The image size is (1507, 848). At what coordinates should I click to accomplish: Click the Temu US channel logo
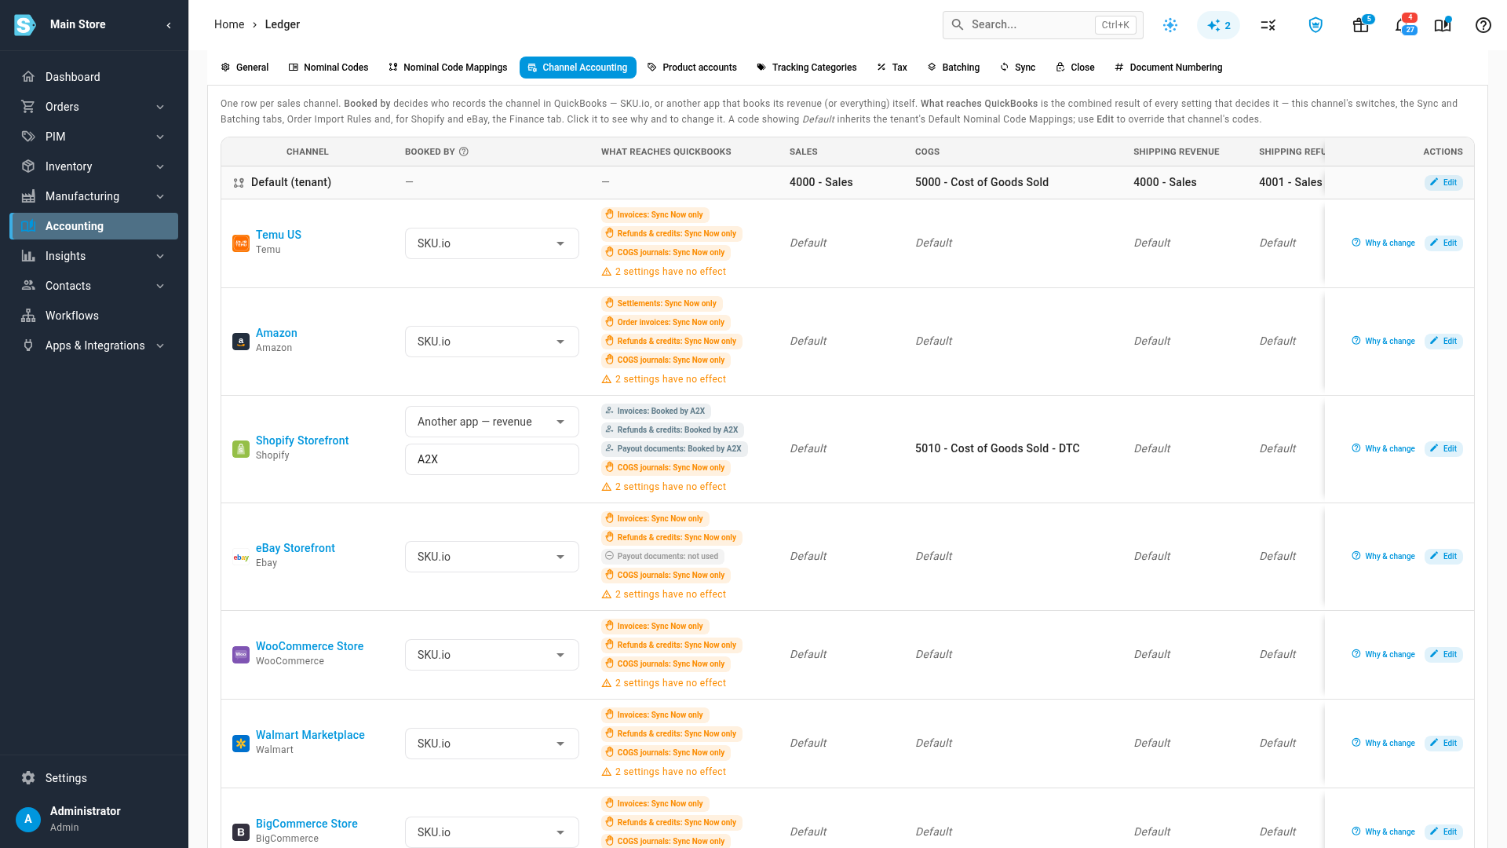coord(241,243)
